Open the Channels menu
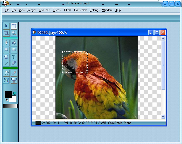 point(45,10)
